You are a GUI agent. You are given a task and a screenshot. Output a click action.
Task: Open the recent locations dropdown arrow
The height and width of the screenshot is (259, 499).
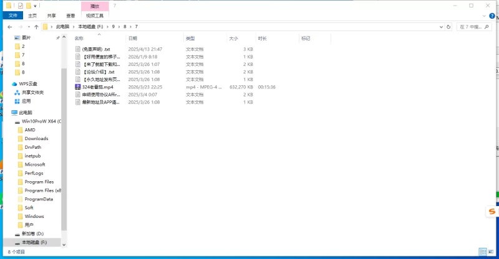click(29, 27)
